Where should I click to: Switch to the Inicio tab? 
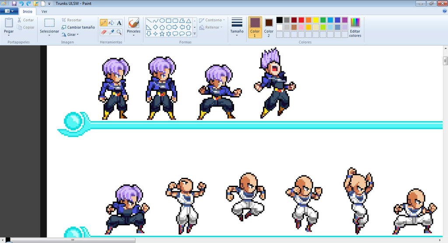[x=28, y=11]
